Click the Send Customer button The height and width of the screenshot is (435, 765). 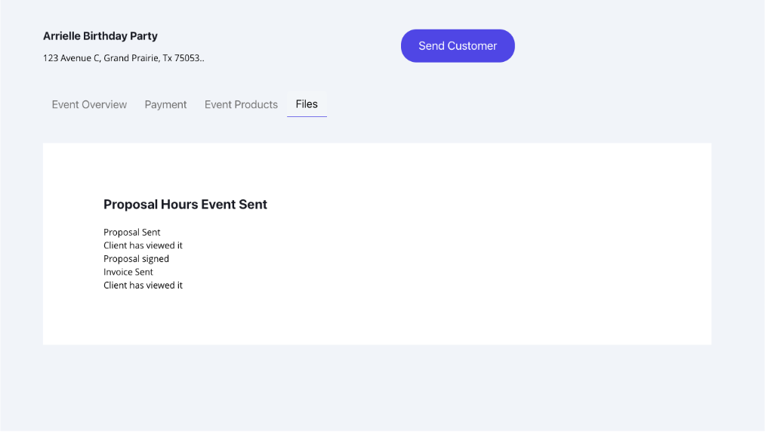(457, 46)
